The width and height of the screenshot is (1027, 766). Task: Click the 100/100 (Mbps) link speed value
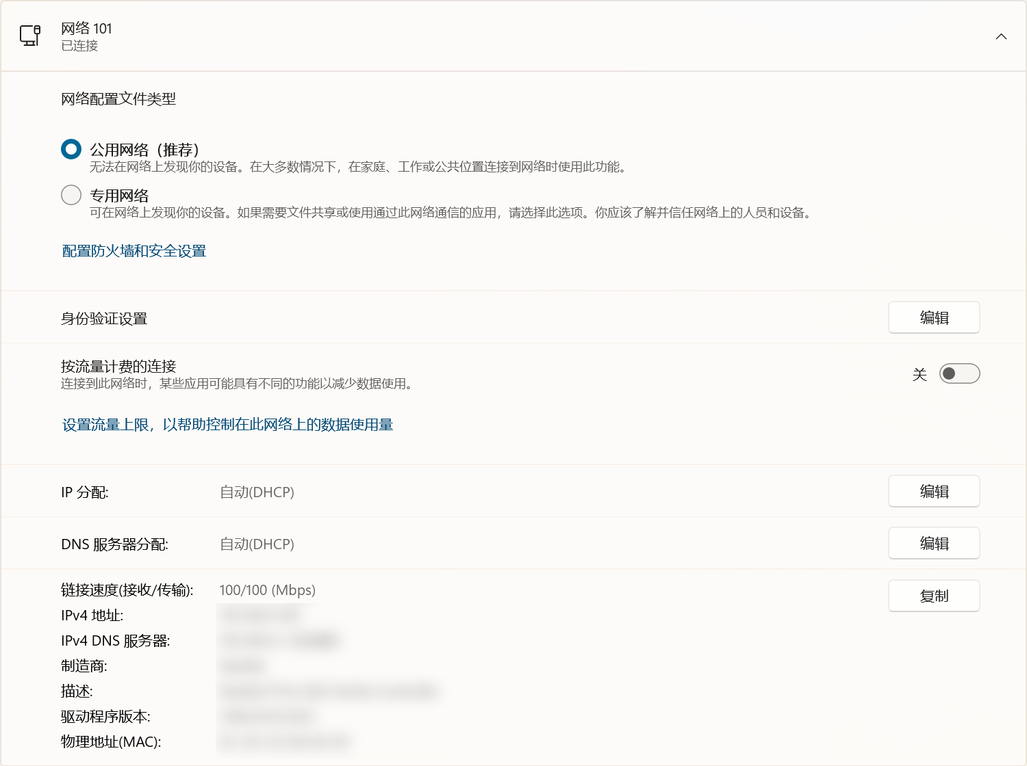(x=268, y=590)
